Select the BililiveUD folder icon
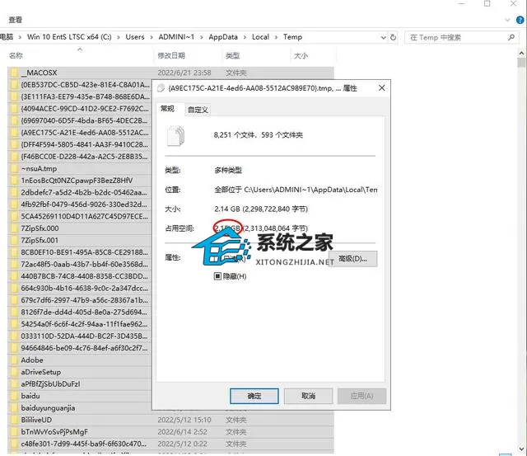The height and width of the screenshot is (456, 527). (14, 420)
